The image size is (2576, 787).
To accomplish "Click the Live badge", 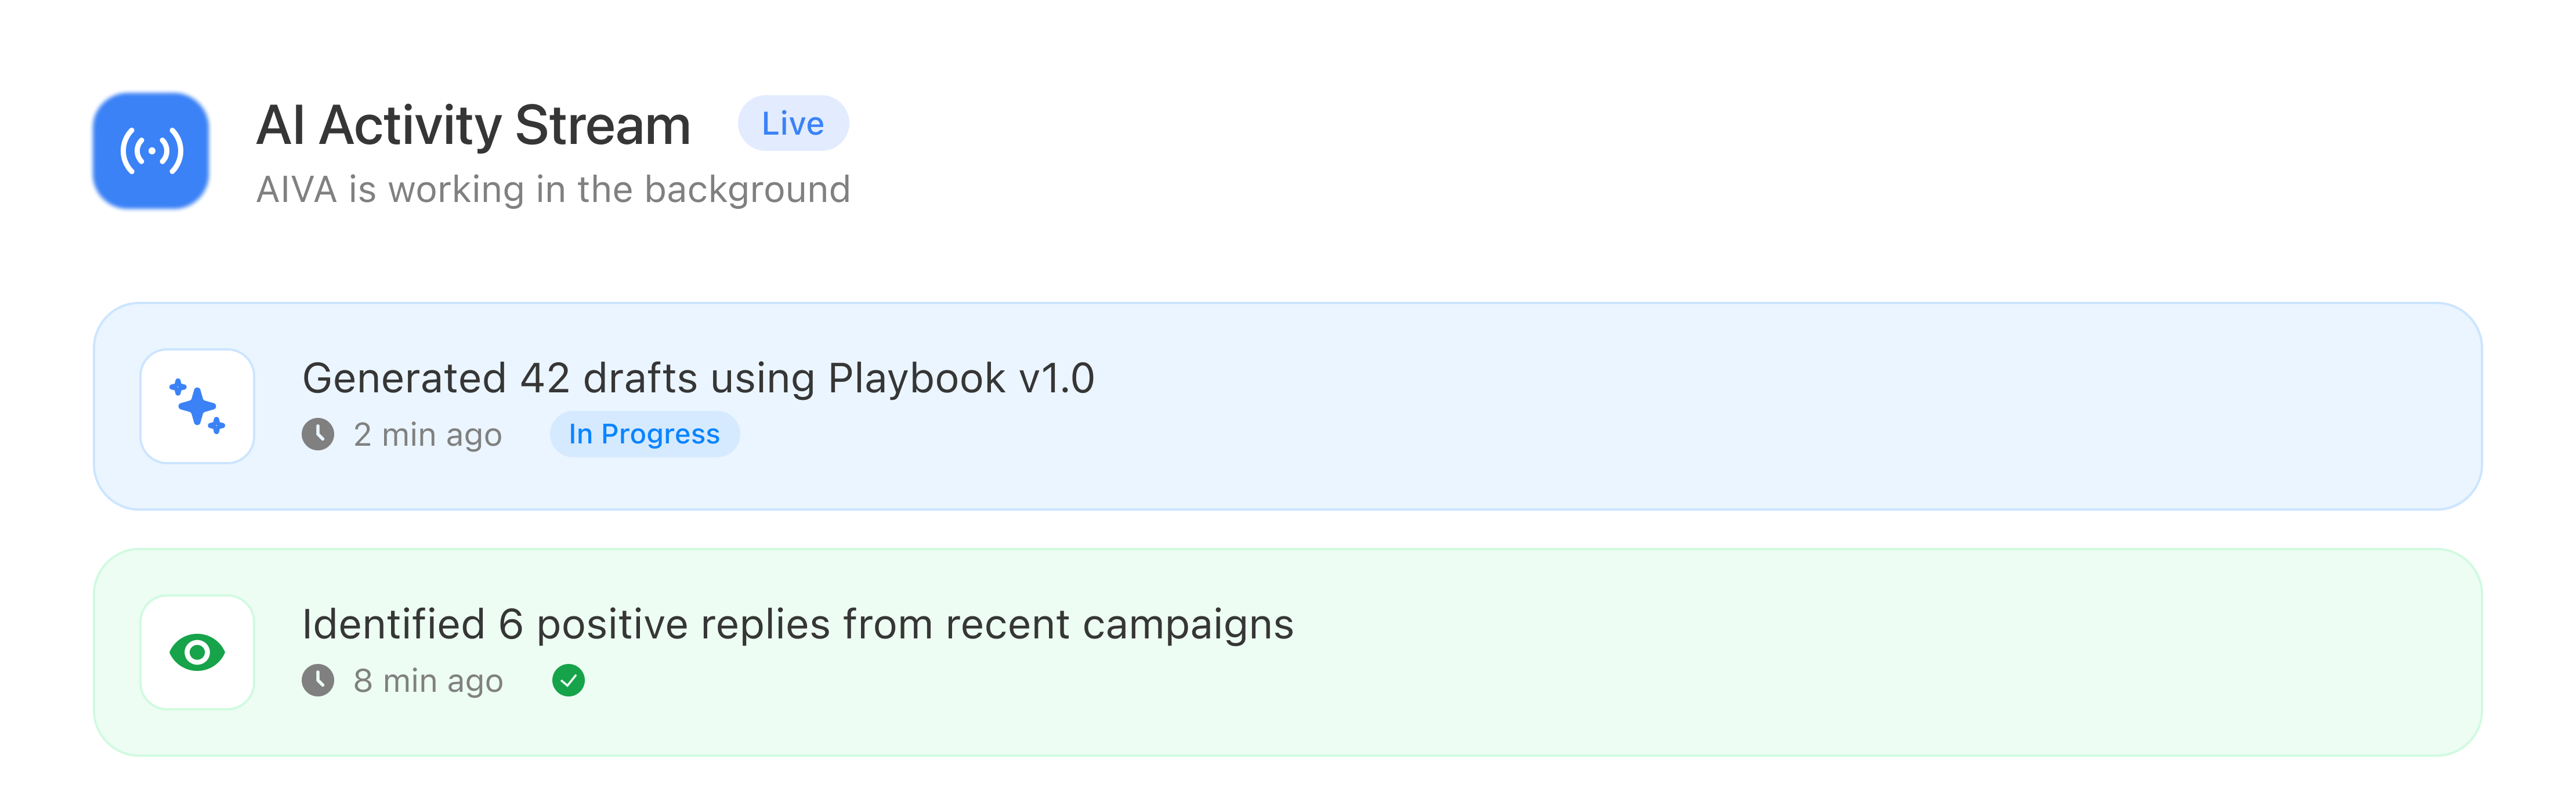I will [x=793, y=124].
